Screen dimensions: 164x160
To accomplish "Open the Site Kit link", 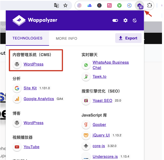I will 30,88.
